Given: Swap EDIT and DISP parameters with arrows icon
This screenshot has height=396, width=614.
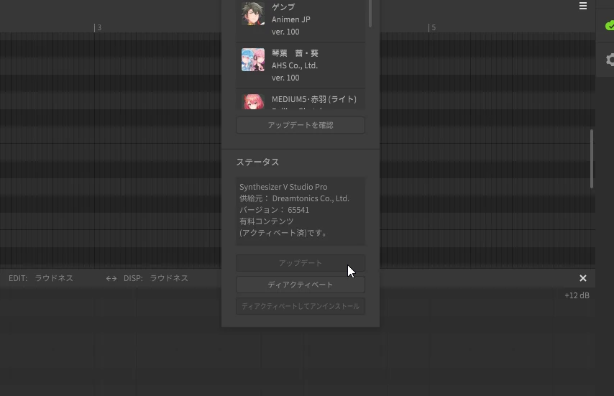Looking at the screenshot, I should [111, 278].
